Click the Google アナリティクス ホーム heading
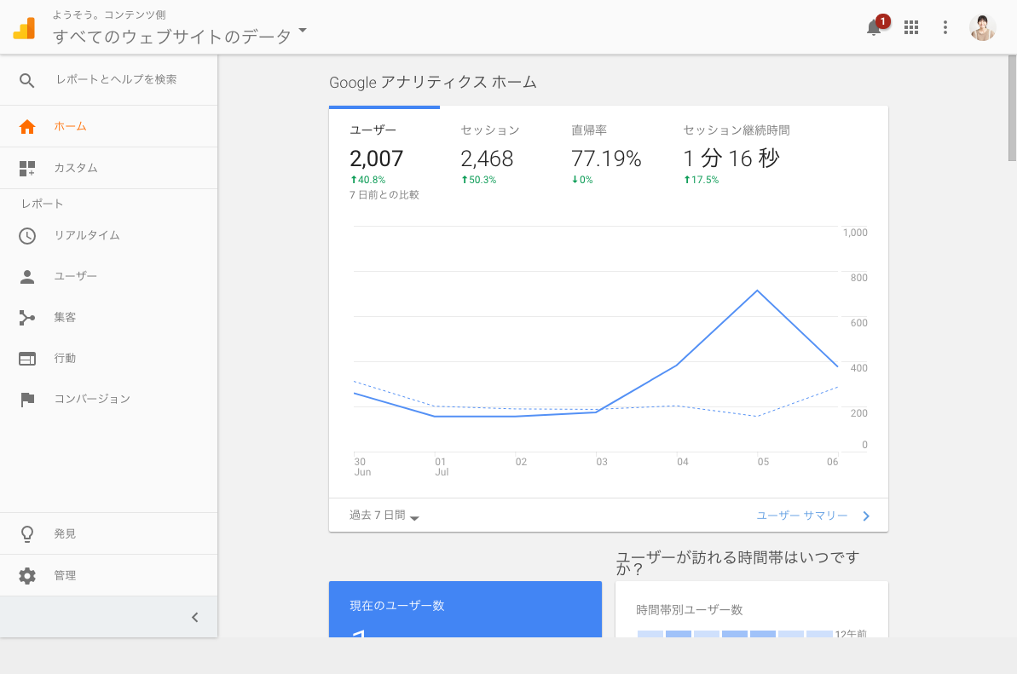Screen dimensions: 1017x674 click(x=432, y=83)
